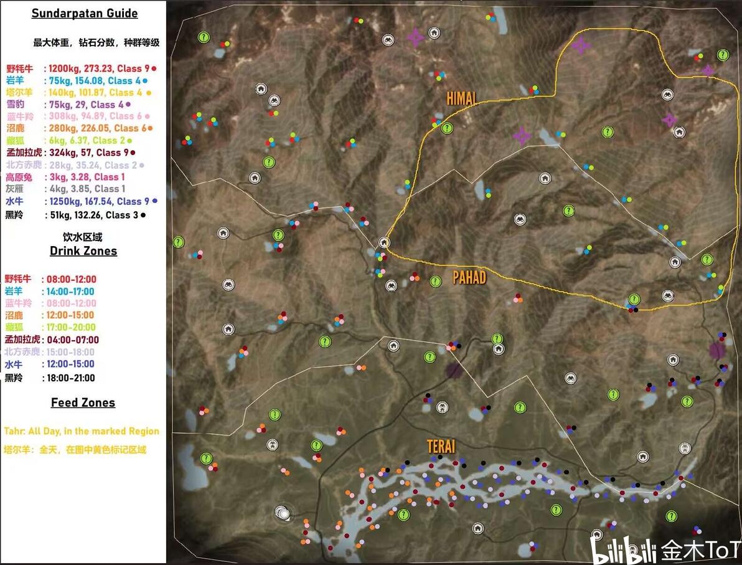Click the green question mark just beneath the HIMAL label
Screen dimensions: 742x565
click(447, 128)
